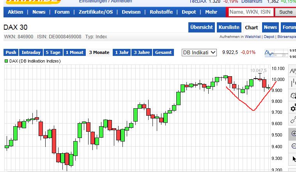Image resolution: width=296 pixels, height=172 pixels.
Task: Open the DB Indikation exchange dropdown
Action: (x=199, y=52)
